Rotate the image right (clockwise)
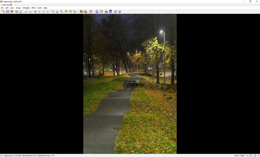Image resolution: width=260 pixels, height=157 pixels. [70, 11]
